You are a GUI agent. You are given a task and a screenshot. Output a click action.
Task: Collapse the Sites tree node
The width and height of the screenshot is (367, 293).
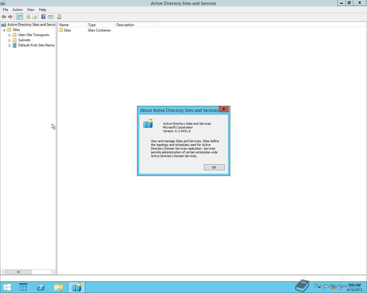(x=4, y=30)
